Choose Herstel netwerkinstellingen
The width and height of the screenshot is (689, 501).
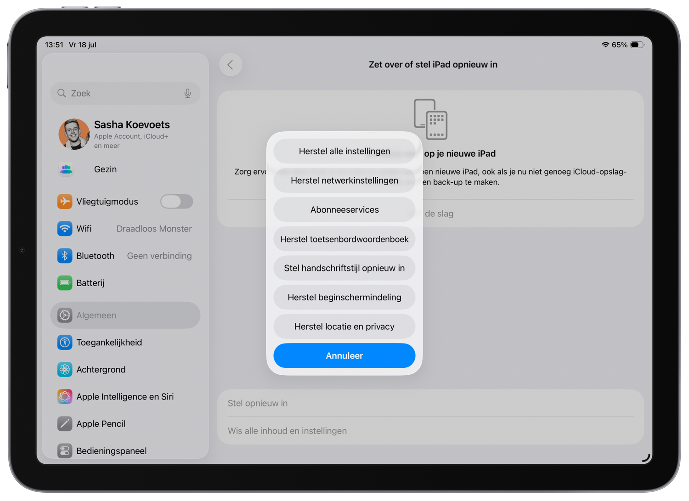coord(344,180)
